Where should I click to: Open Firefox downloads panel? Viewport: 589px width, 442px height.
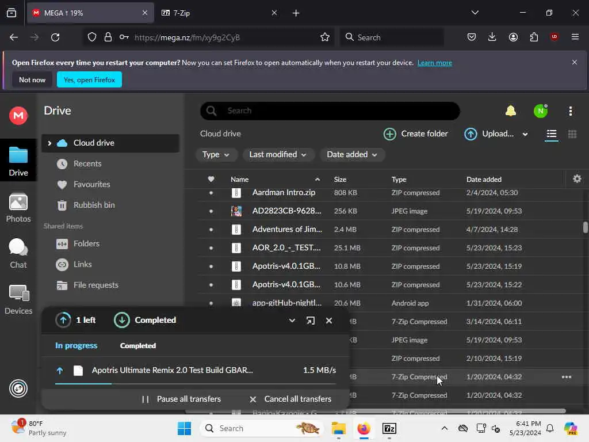click(492, 37)
